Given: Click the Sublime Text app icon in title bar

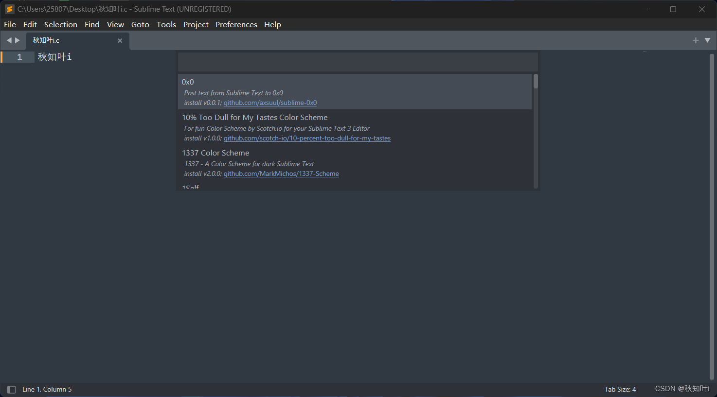Looking at the screenshot, I should [9, 9].
